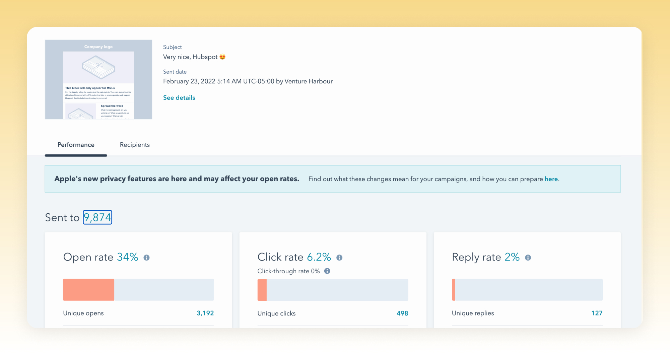
Task: Open the 498 unique clicks count
Action: coord(402,313)
